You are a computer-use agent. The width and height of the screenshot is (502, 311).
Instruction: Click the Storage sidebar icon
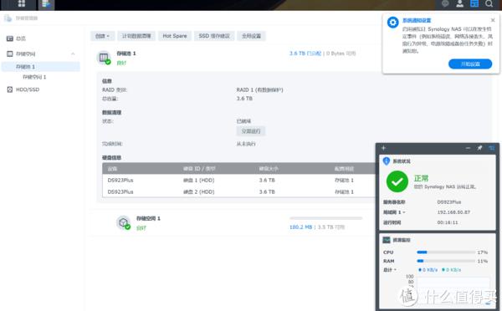pyautogui.click(x=10, y=54)
